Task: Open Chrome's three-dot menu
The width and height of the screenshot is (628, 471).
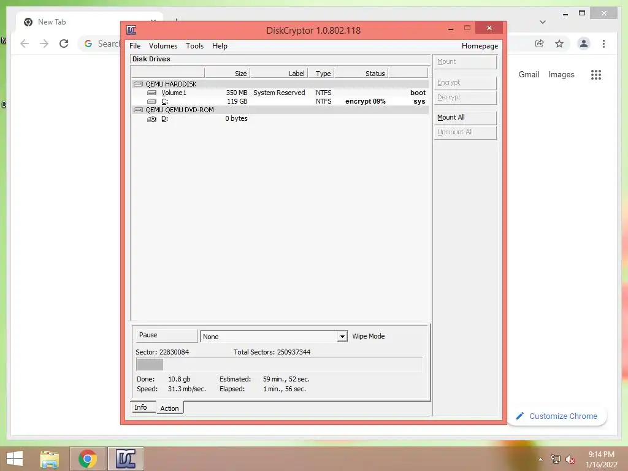Action: (x=603, y=44)
